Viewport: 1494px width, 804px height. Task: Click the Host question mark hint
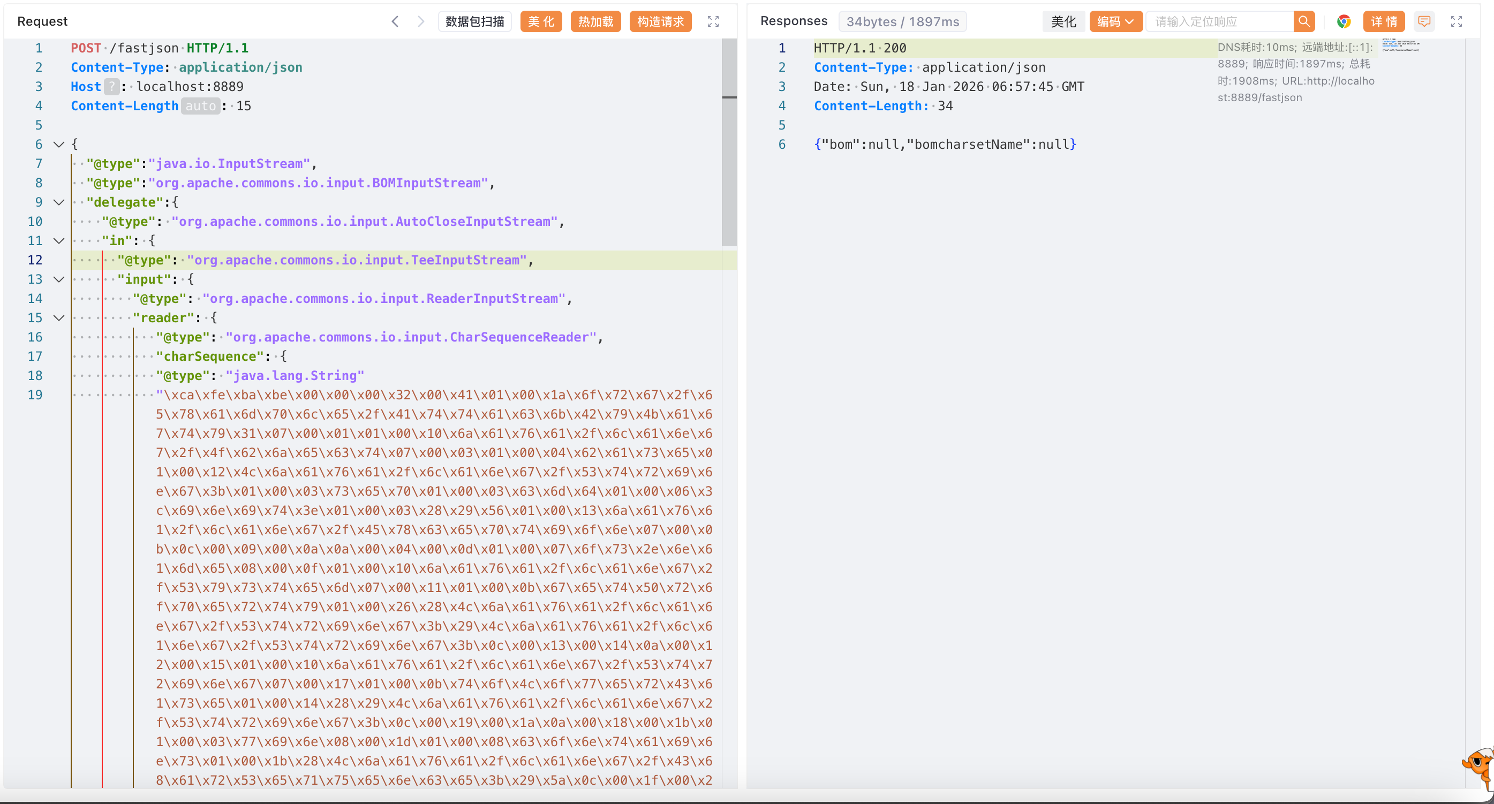[x=111, y=87]
